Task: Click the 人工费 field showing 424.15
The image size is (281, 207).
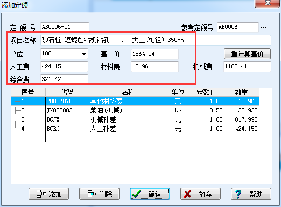Action: click(x=64, y=67)
